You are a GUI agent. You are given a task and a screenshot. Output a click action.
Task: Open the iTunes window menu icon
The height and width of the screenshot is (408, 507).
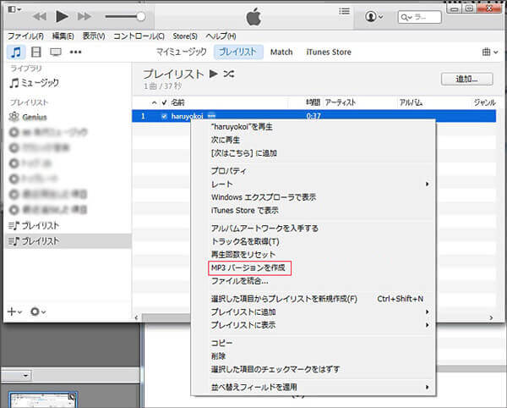(14, 9)
